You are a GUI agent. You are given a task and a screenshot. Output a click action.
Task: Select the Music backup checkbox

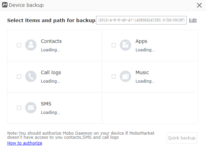click(114, 77)
